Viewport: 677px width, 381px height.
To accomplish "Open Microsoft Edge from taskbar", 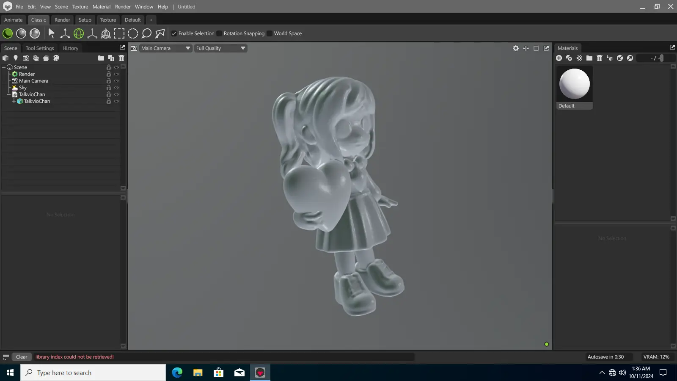I will (x=177, y=373).
